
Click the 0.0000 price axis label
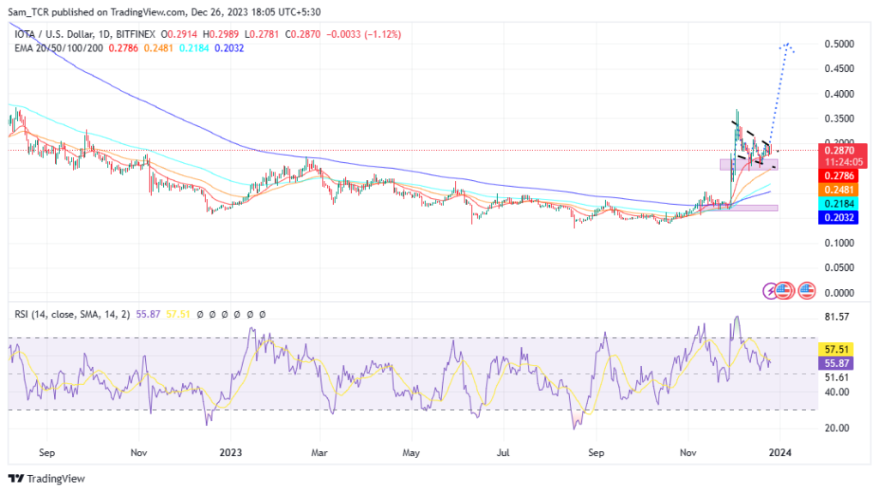[840, 293]
